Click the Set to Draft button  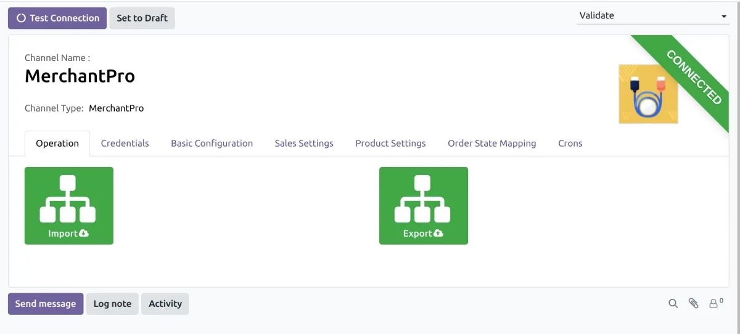tap(142, 18)
